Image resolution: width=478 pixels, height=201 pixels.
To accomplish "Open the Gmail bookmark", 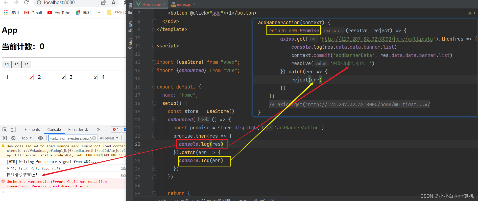I will [33, 13].
